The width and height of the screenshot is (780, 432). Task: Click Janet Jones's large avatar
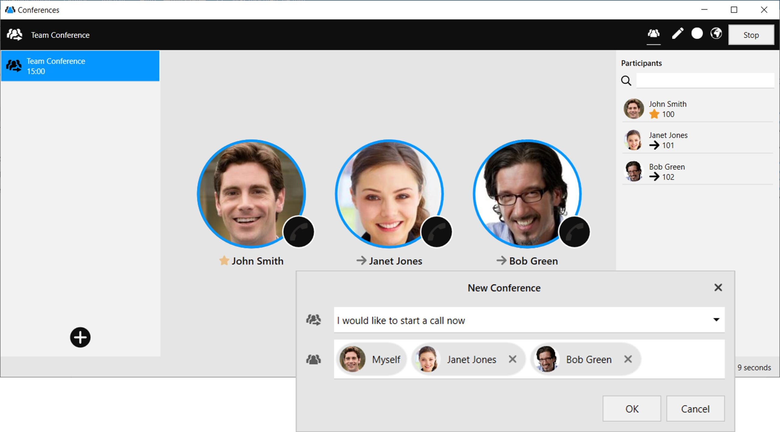click(389, 194)
